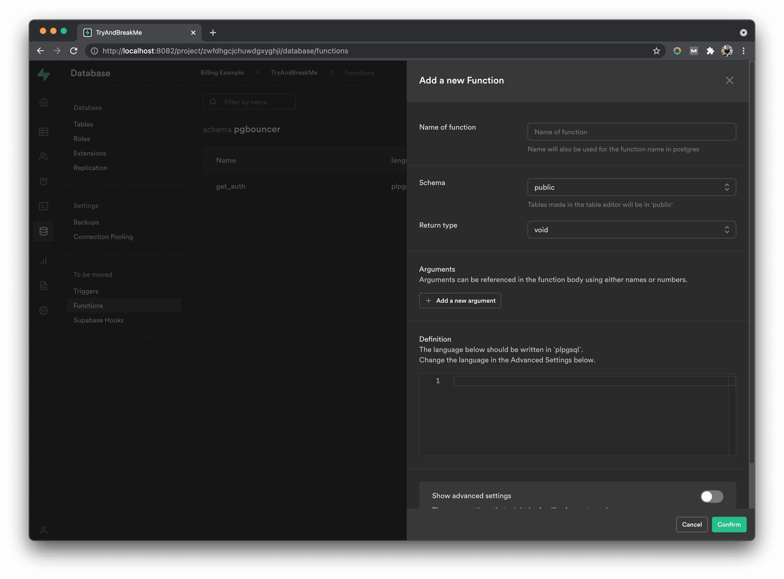Click the Connection Pooling option
This screenshot has width=784, height=579.
(x=103, y=236)
